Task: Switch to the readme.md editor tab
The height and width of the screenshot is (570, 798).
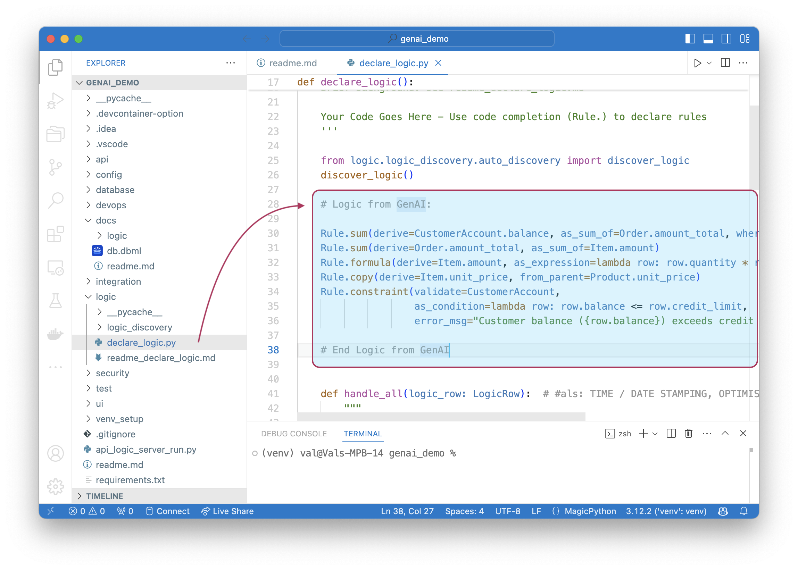Action: point(292,63)
